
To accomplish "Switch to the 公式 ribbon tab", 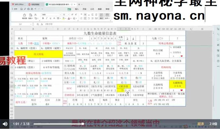I will [92, 9].
